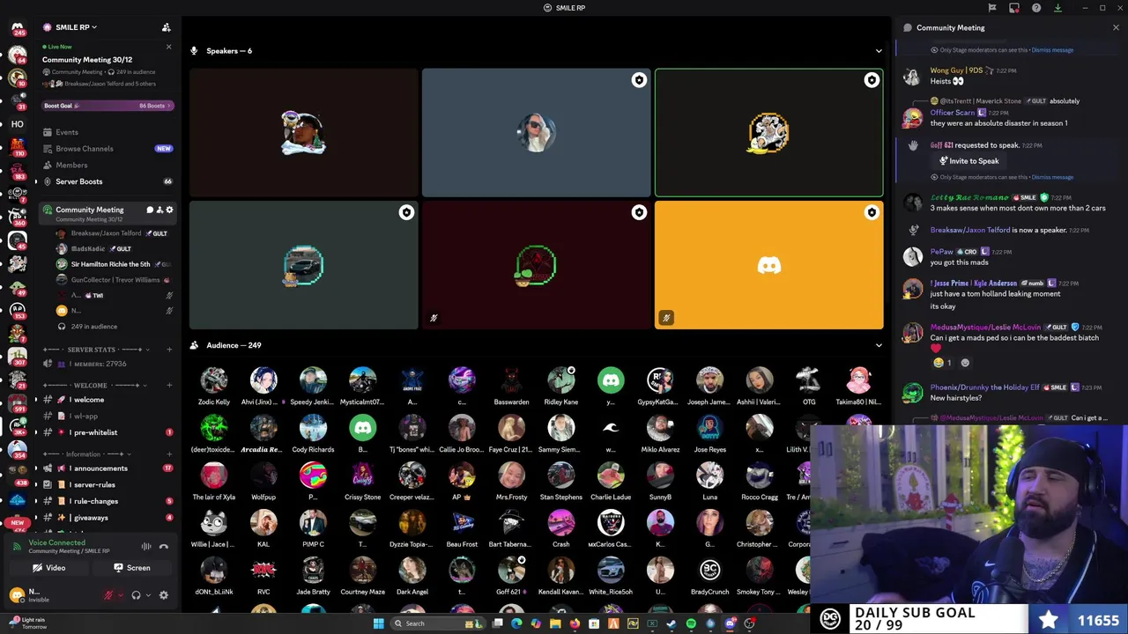The height and width of the screenshot is (634, 1128).
Task: Start sharing with Screen button
Action: pos(132,568)
